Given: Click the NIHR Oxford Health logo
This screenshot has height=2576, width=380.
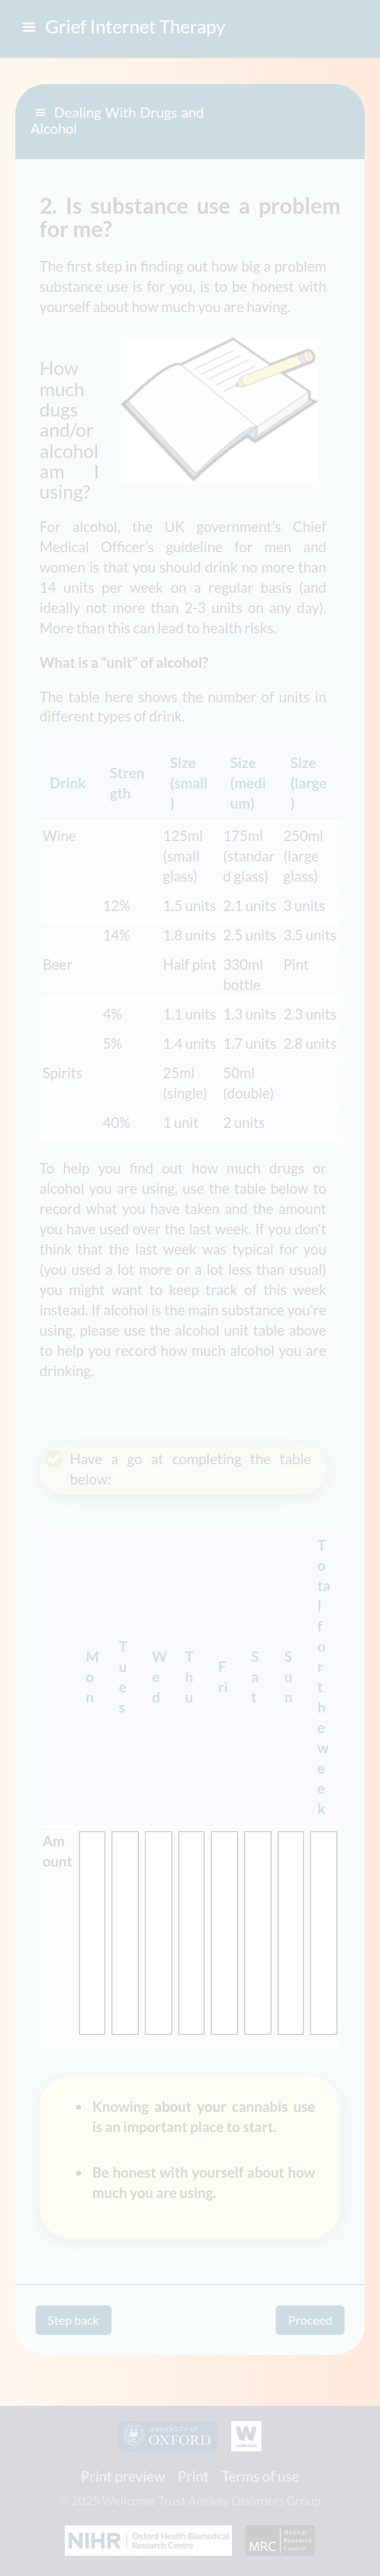Looking at the screenshot, I should click(148, 2540).
